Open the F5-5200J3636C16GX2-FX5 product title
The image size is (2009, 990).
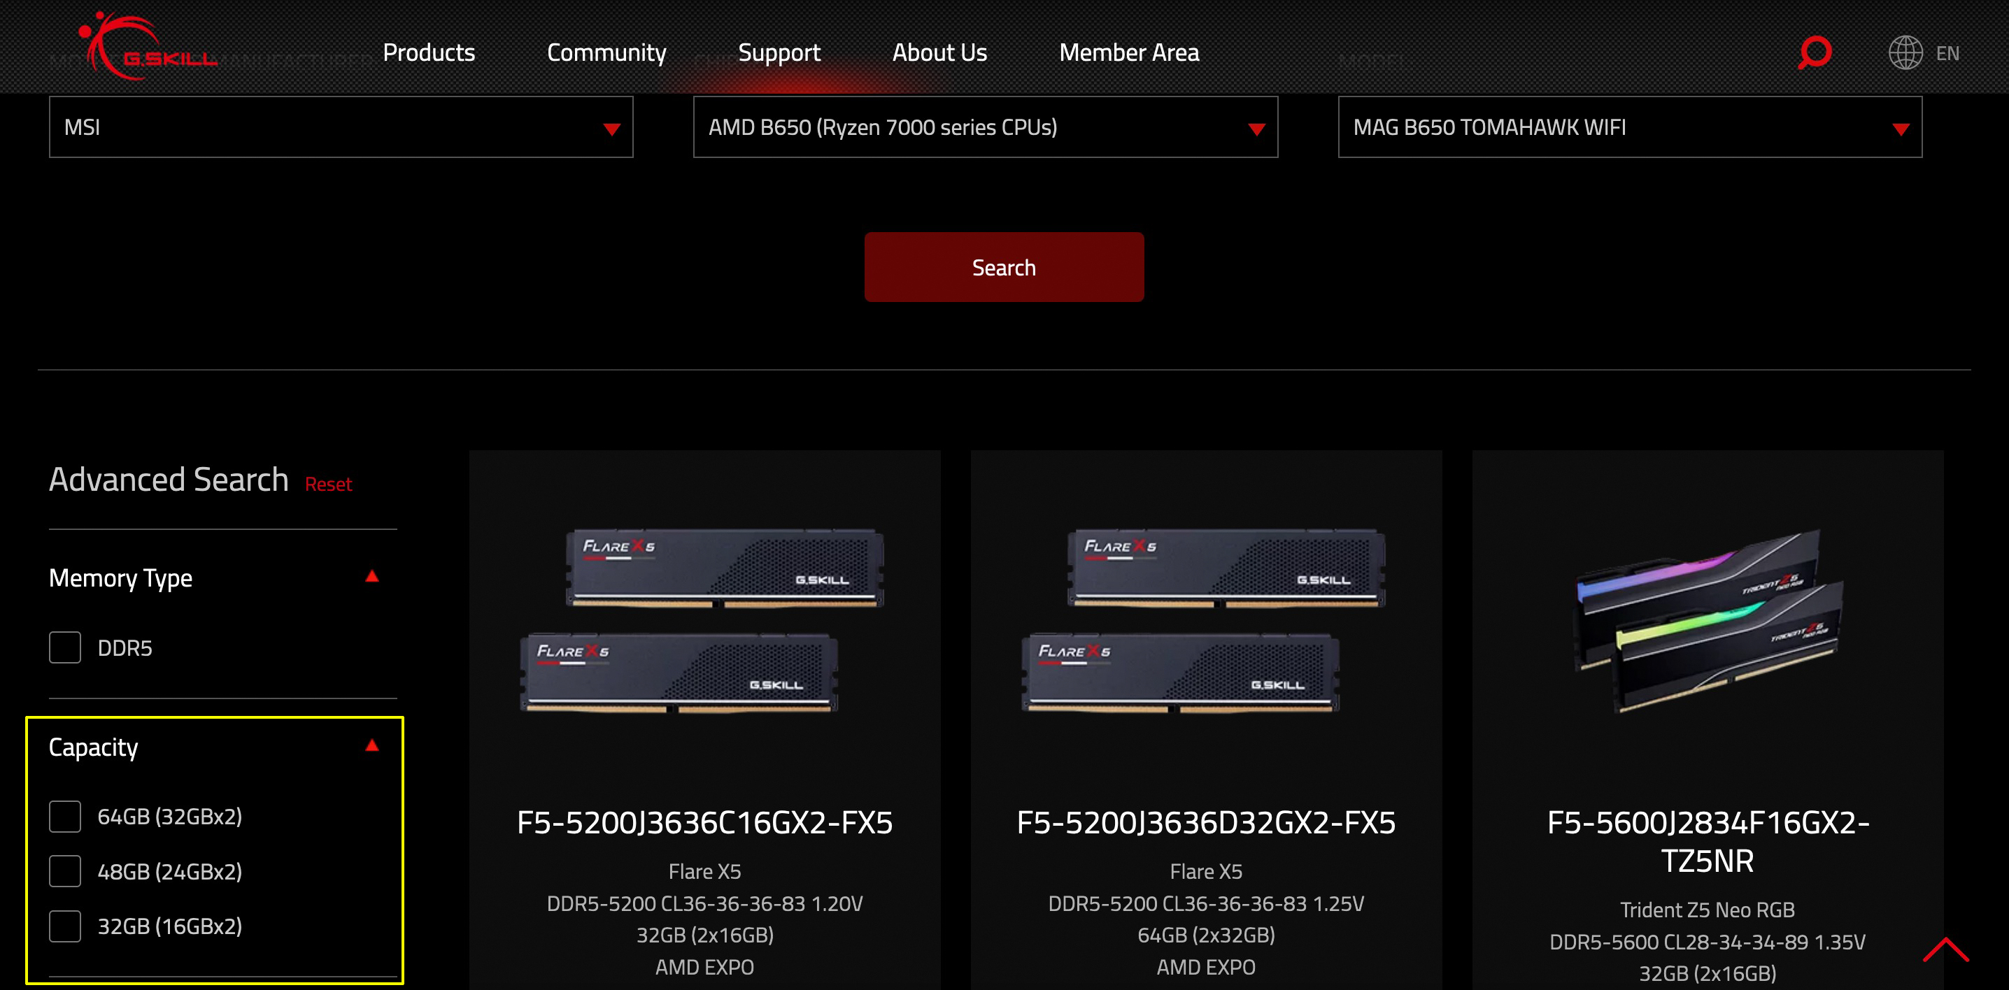click(704, 822)
